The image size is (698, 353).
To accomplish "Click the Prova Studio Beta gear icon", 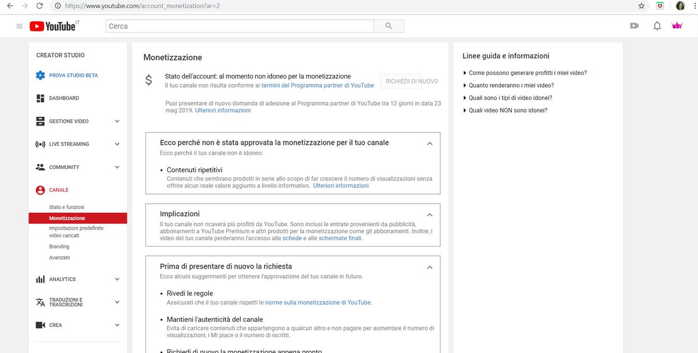I will click(40, 75).
